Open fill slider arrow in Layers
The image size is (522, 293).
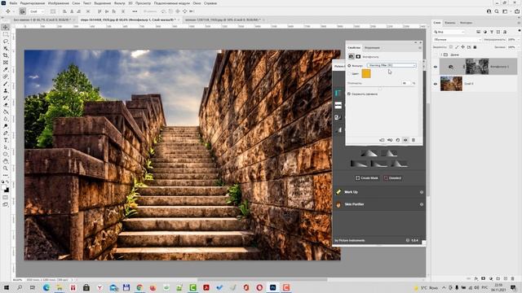(x=519, y=47)
